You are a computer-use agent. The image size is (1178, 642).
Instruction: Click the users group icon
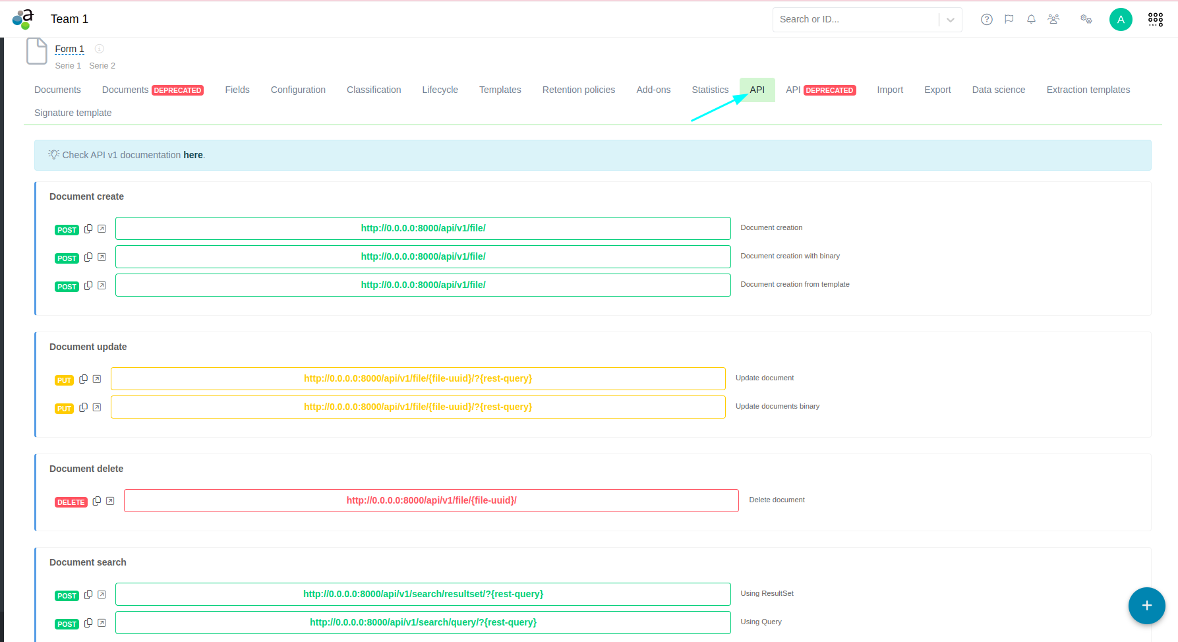coord(1053,20)
